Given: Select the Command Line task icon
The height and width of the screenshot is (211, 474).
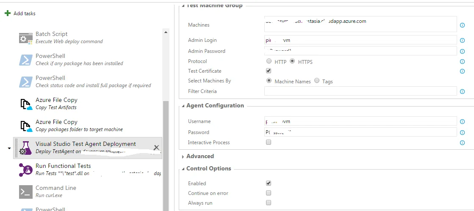Looking at the screenshot, I should [x=26, y=192].
